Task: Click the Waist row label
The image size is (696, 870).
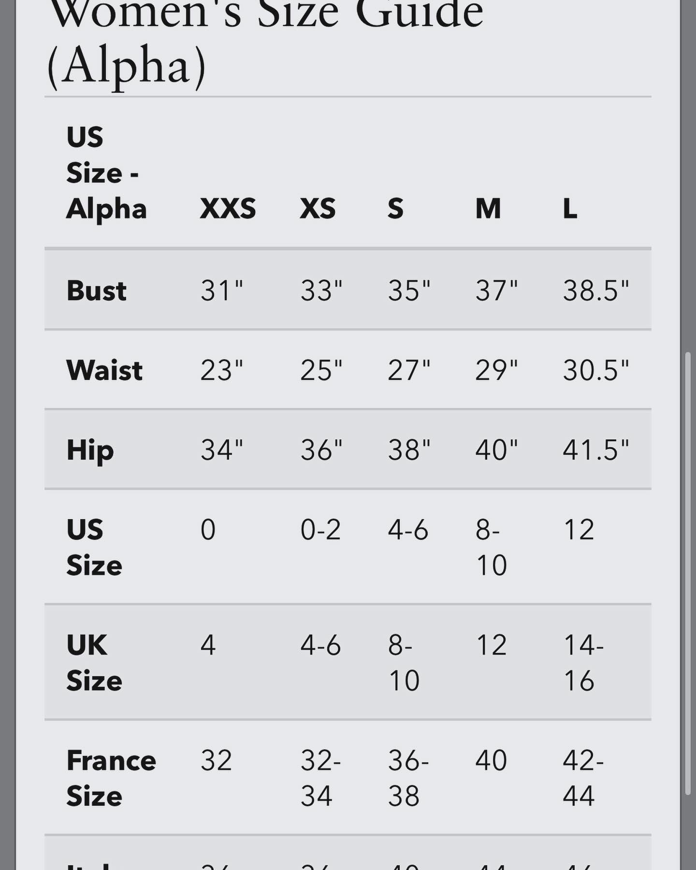Action: (104, 370)
